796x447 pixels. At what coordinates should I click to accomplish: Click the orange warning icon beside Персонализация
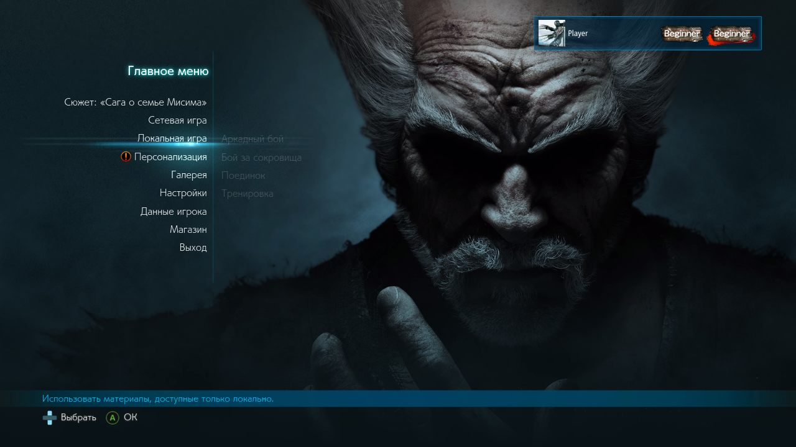click(126, 157)
